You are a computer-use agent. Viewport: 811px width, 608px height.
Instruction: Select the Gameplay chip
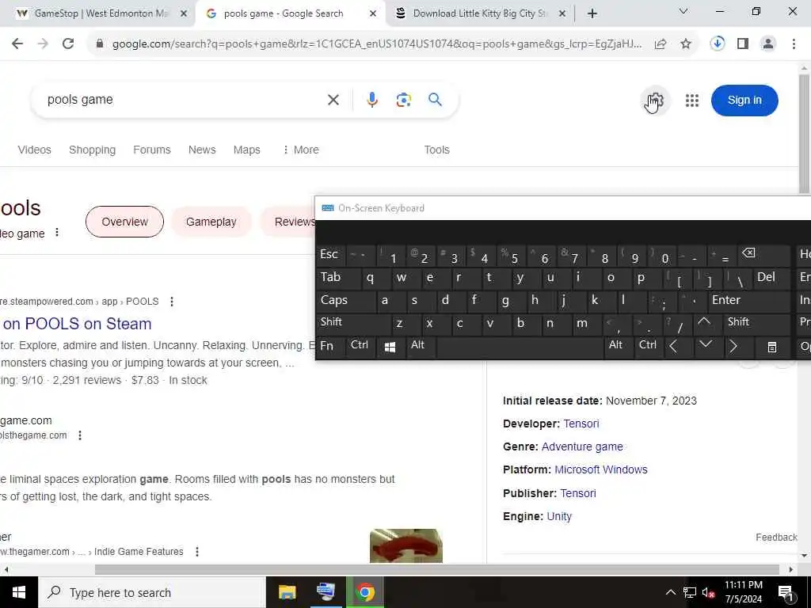[211, 222]
